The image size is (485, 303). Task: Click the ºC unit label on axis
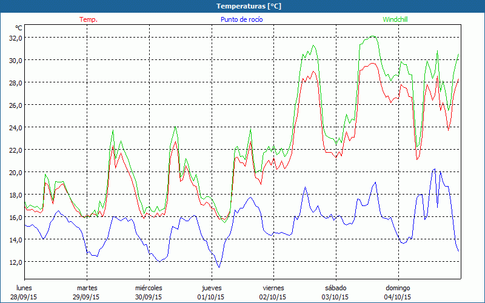[19, 28]
